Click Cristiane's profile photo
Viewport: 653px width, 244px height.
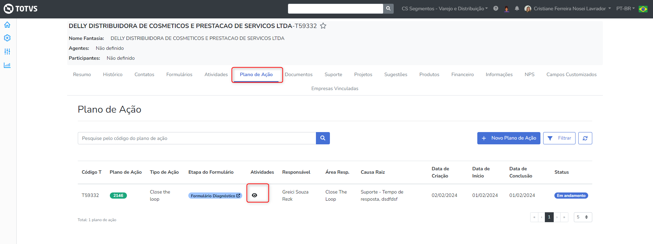coord(528,9)
